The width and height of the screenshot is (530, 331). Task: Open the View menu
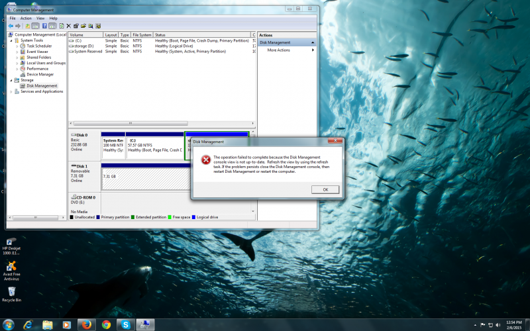(x=40, y=19)
